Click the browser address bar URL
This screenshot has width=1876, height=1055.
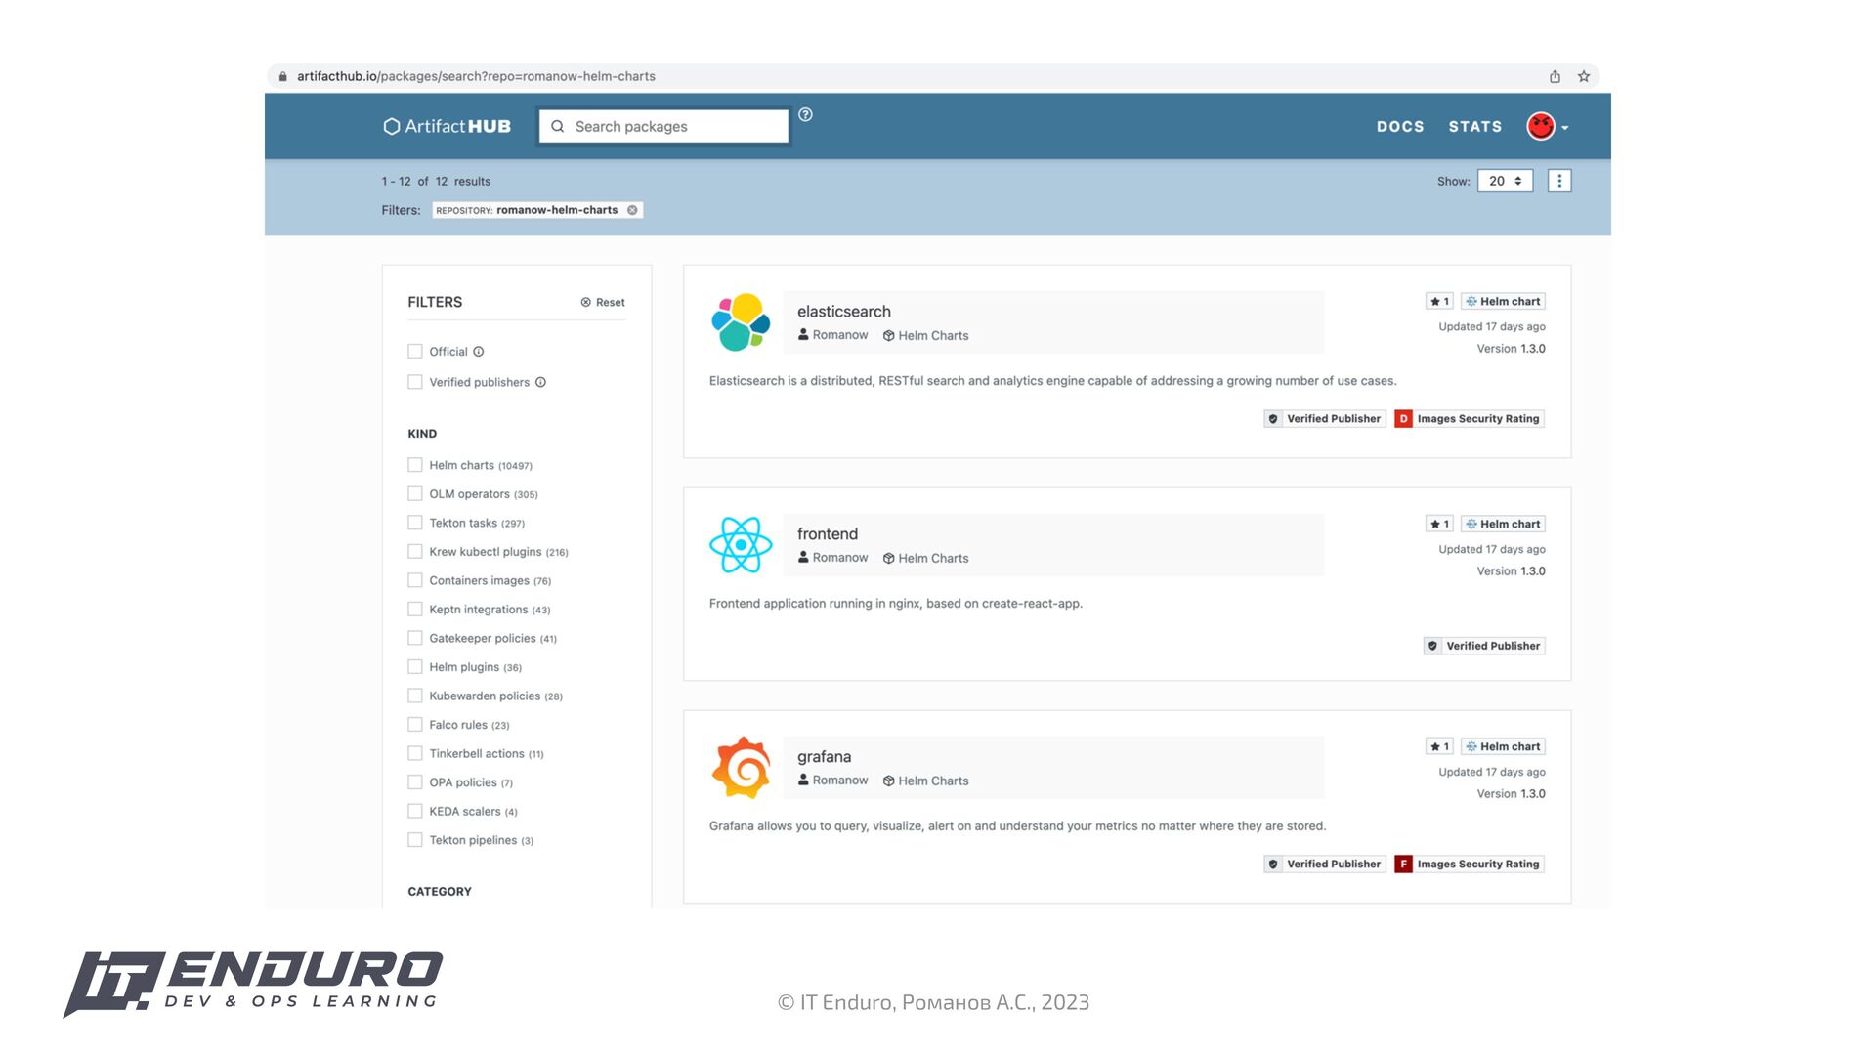click(476, 76)
